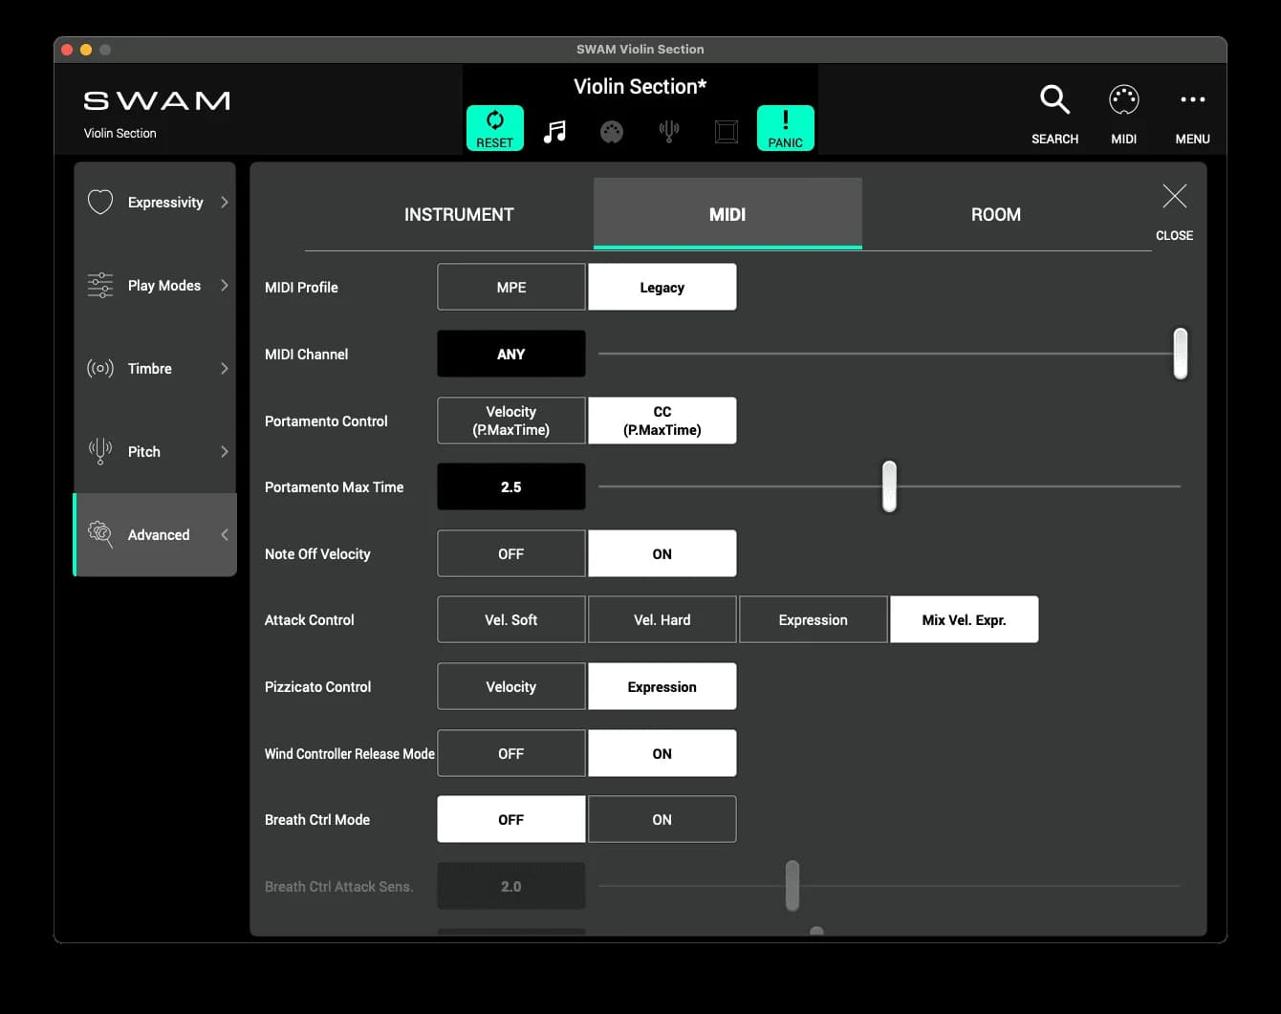Expand the Expressivity section
The image size is (1281, 1014).
(x=155, y=202)
